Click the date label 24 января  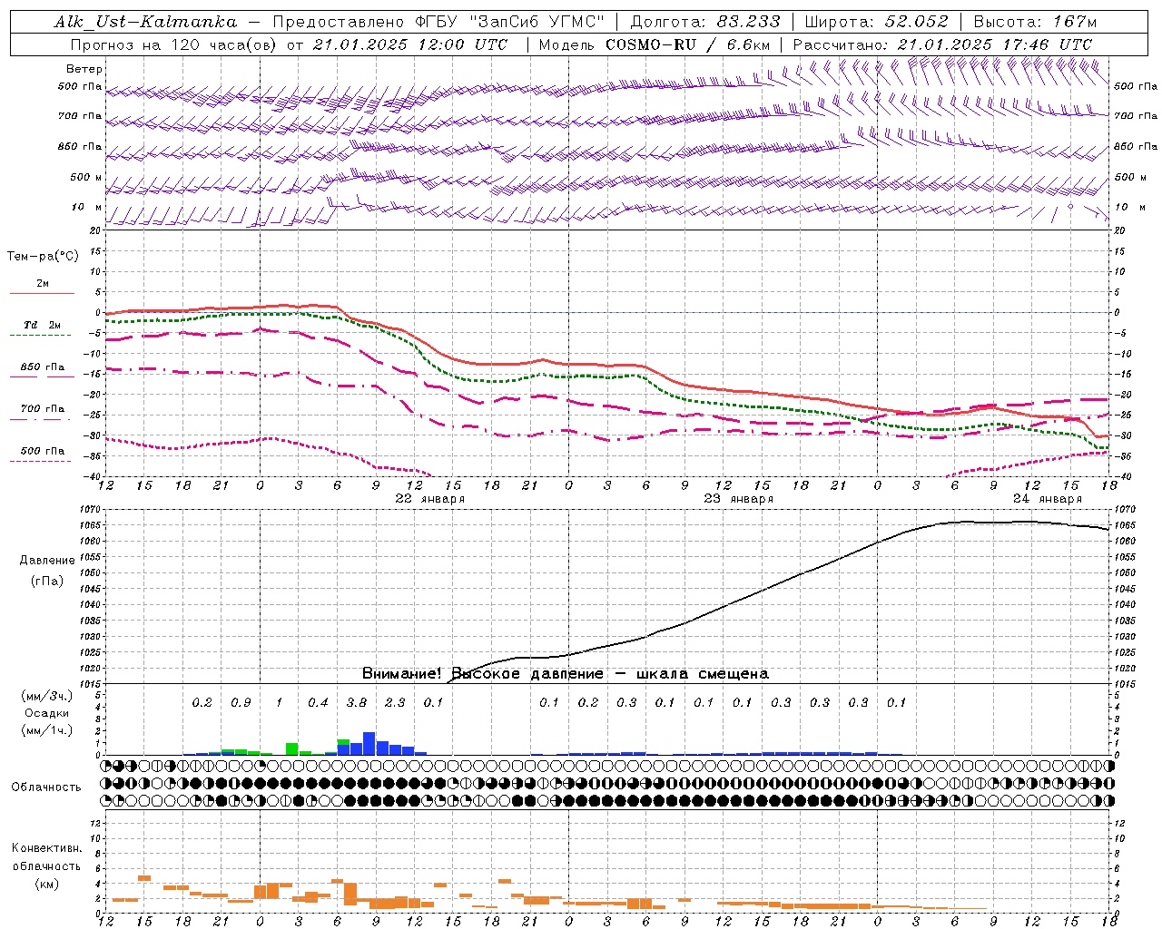[x=1048, y=499]
